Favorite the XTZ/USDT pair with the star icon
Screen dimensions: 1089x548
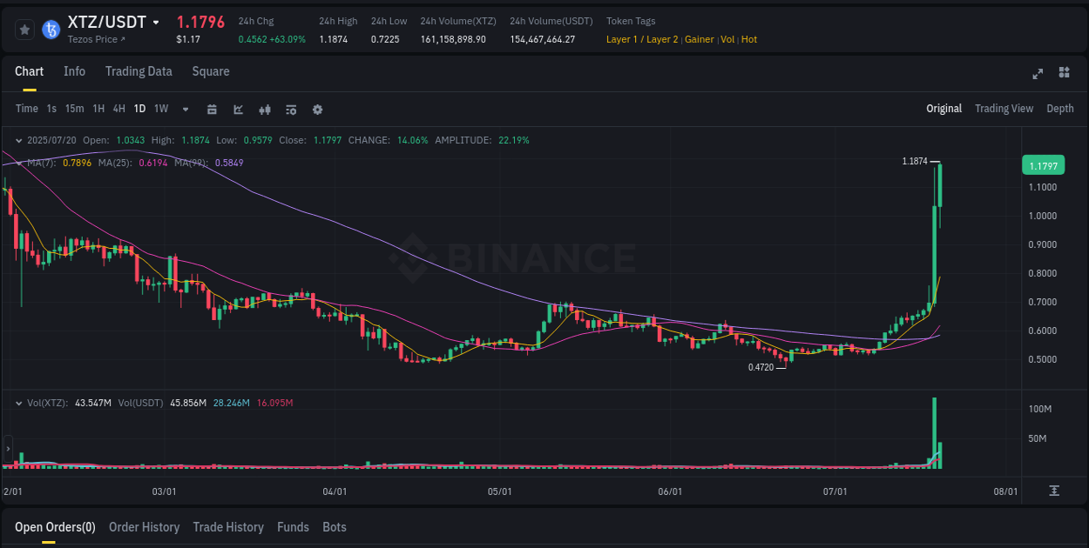tap(24, 29)
